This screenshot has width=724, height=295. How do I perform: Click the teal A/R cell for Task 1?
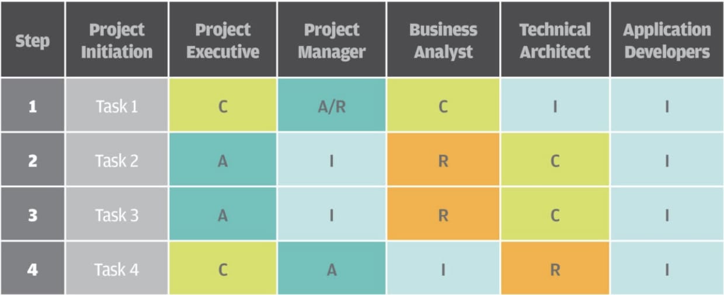click(x=331, y=107)
